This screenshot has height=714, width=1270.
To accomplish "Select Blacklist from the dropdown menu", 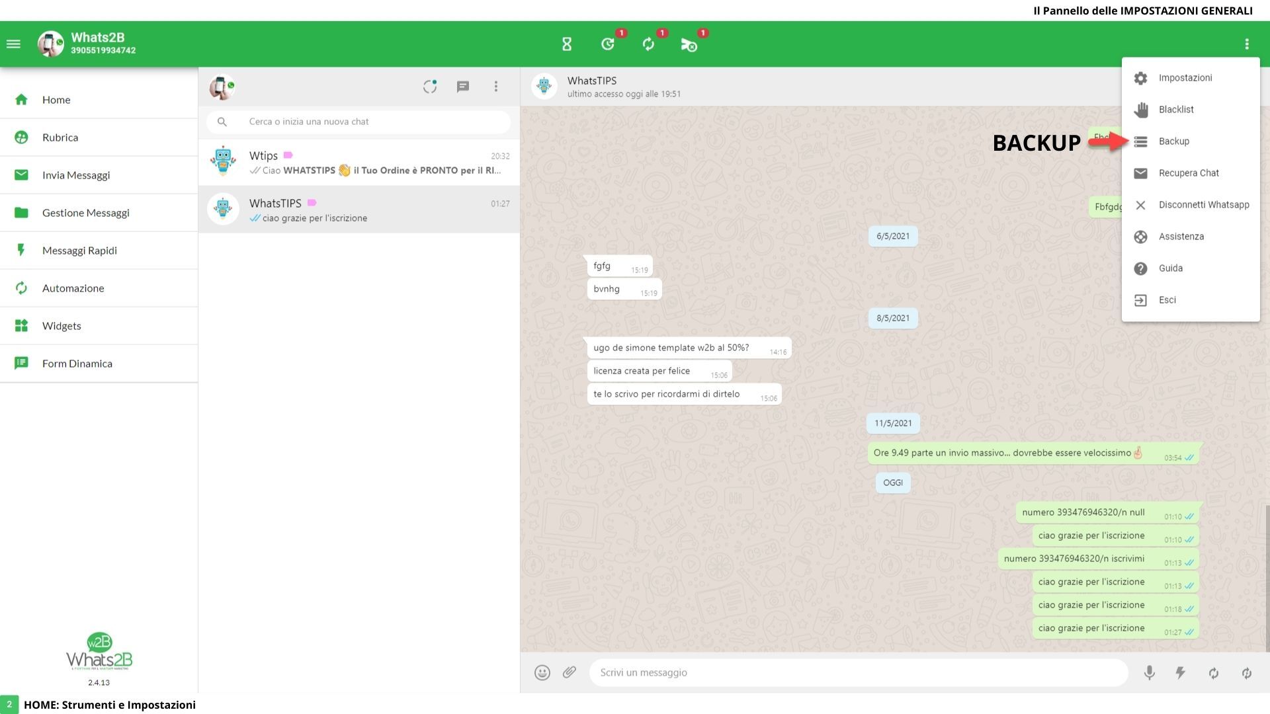I will point(1191,110).
